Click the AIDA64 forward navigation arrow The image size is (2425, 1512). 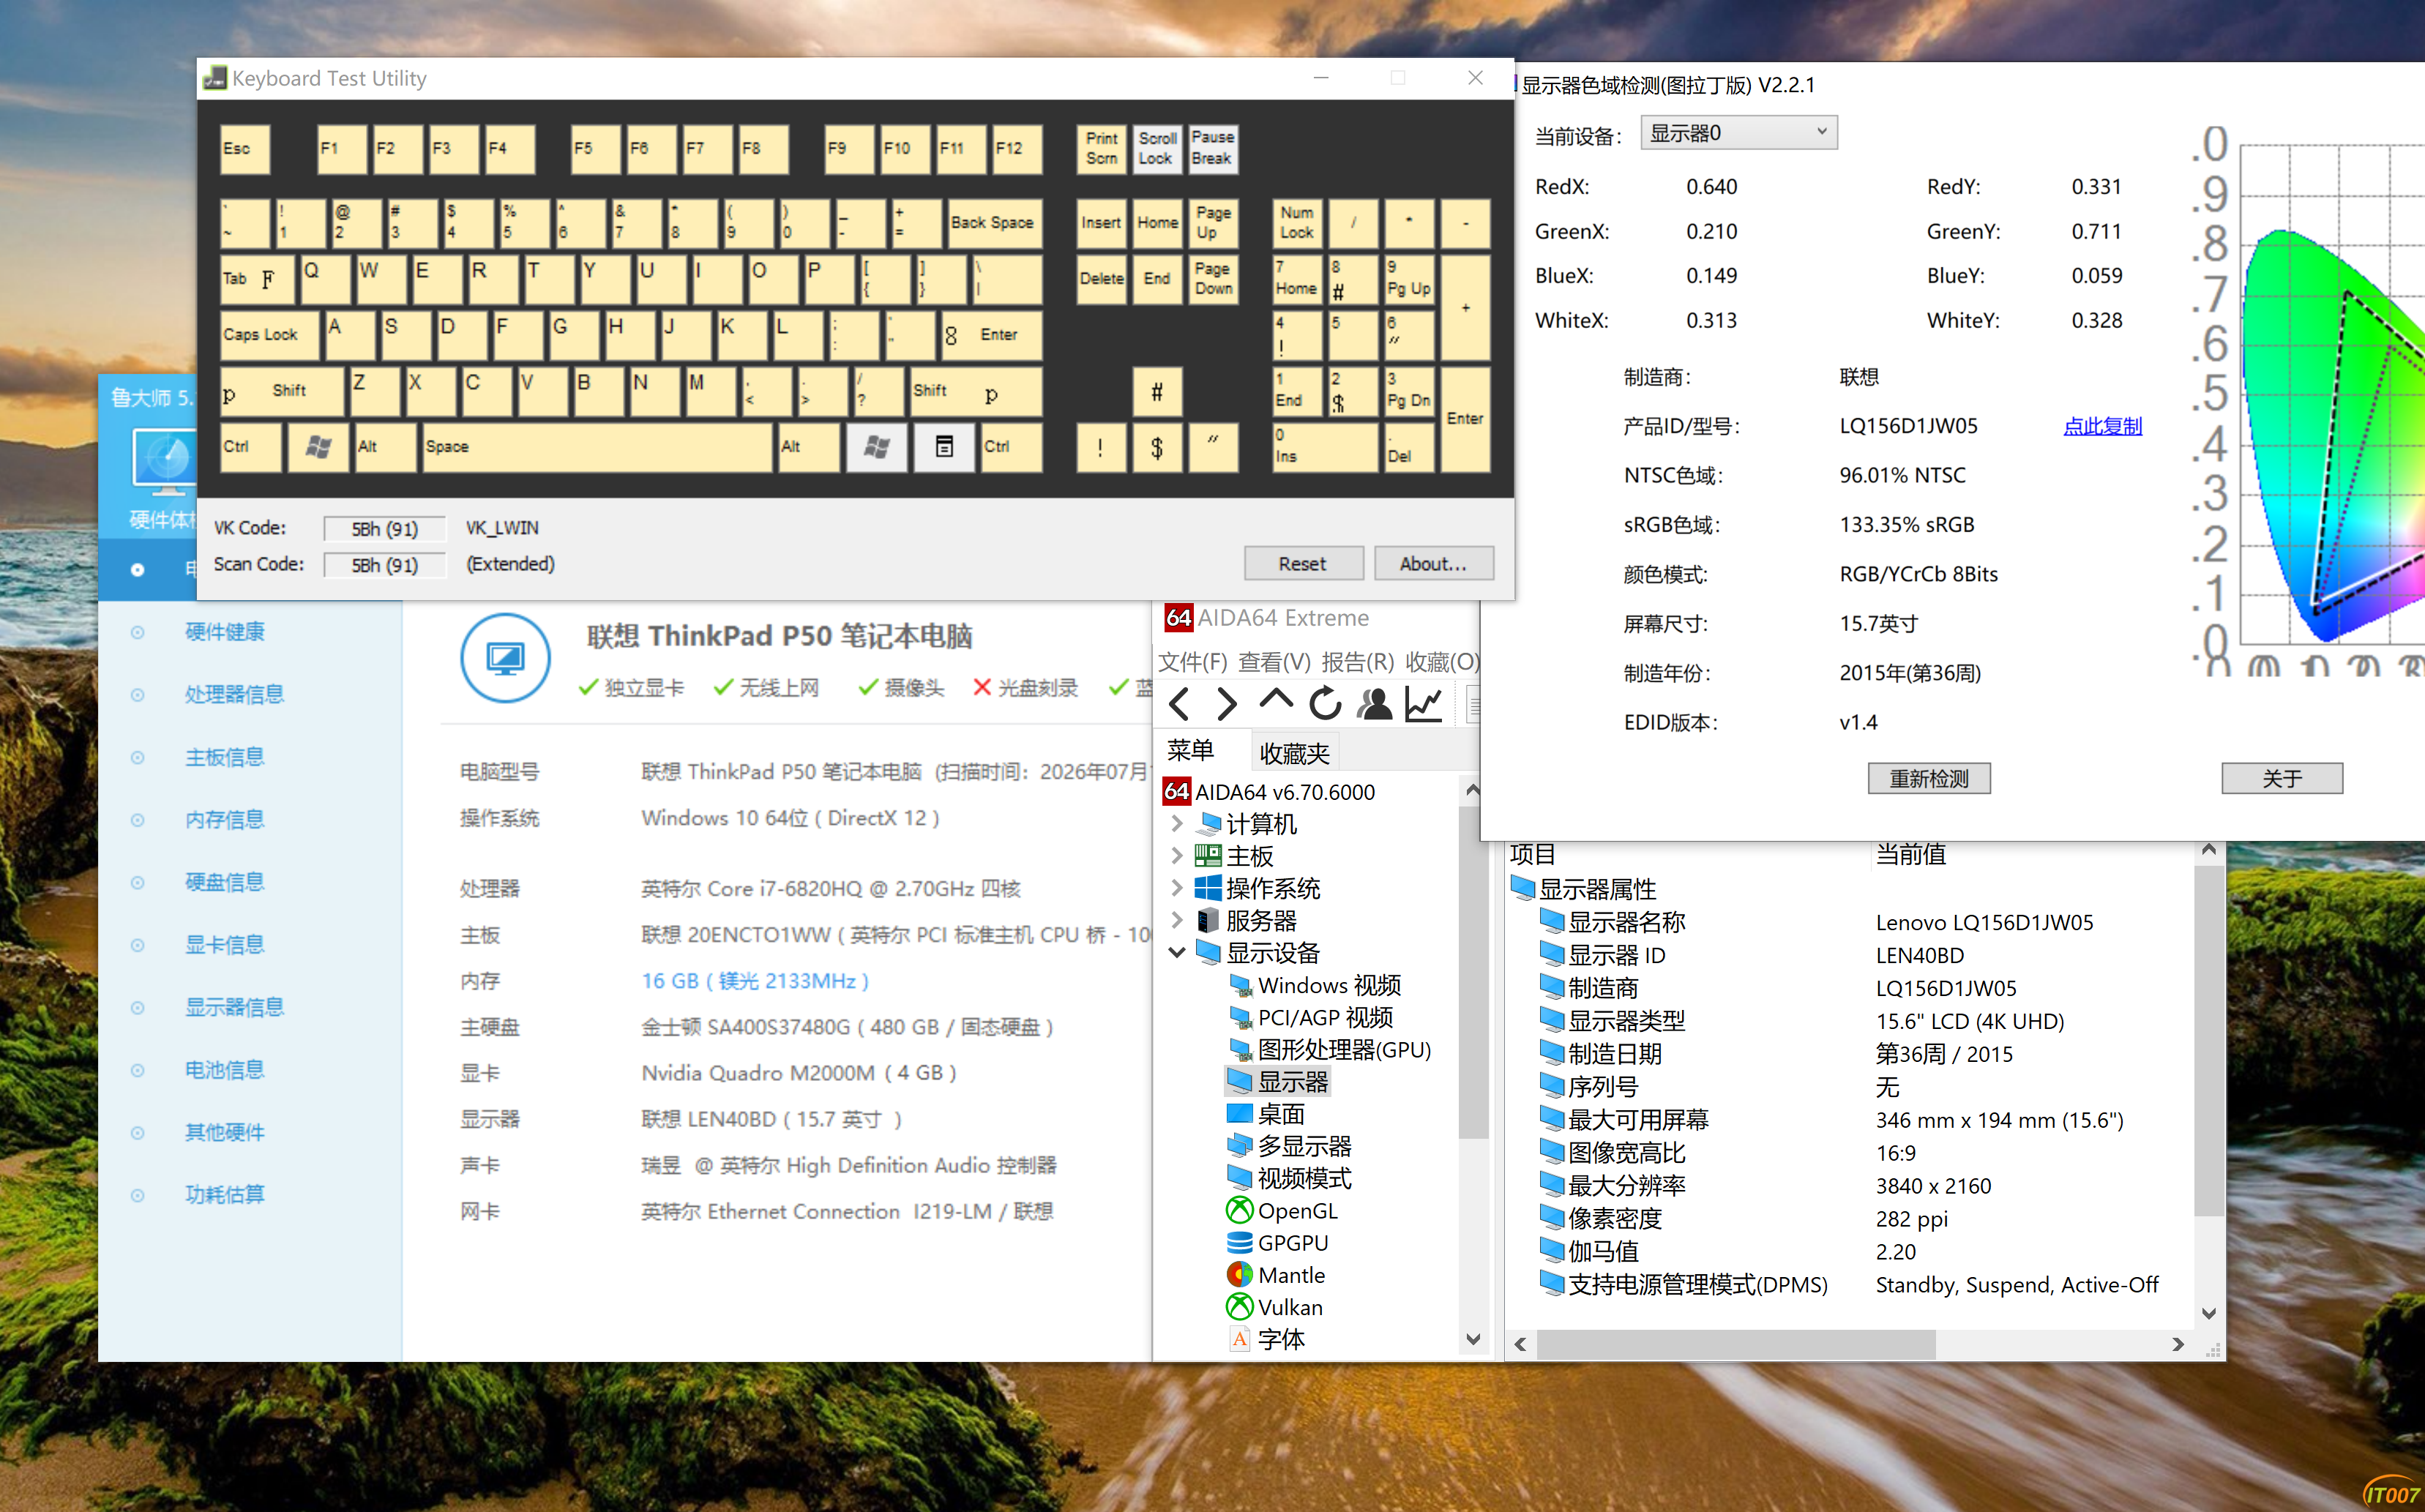pos(1227,704)
